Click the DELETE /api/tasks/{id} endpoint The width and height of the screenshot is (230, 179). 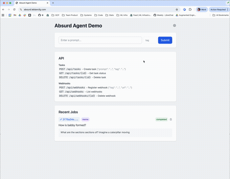[75, 78]
